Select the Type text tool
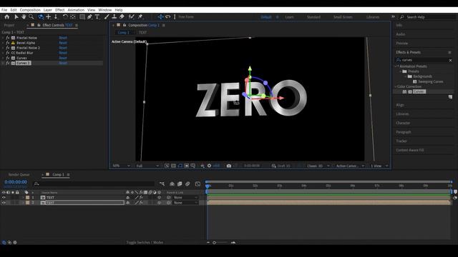Image resolution: width=458 pixels, height=257 pixels. [x=97, y=17]
